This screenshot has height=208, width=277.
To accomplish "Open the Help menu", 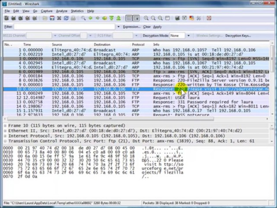I will (90, 11).
